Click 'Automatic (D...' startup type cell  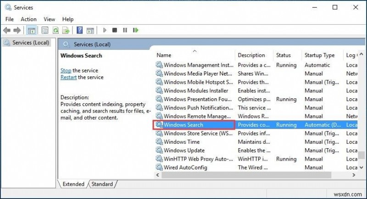click(x=323, y=125)
